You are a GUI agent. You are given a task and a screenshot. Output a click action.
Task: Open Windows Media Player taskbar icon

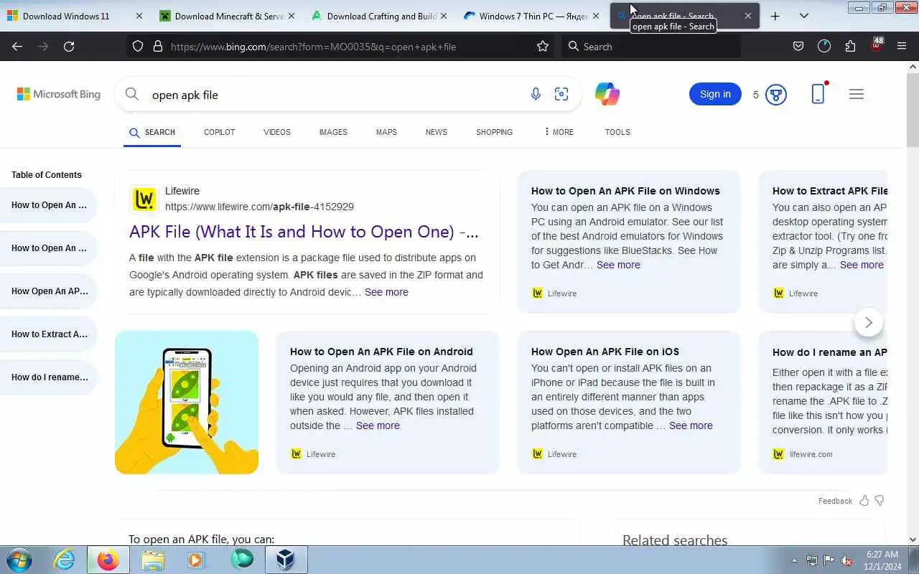point(197,560)
